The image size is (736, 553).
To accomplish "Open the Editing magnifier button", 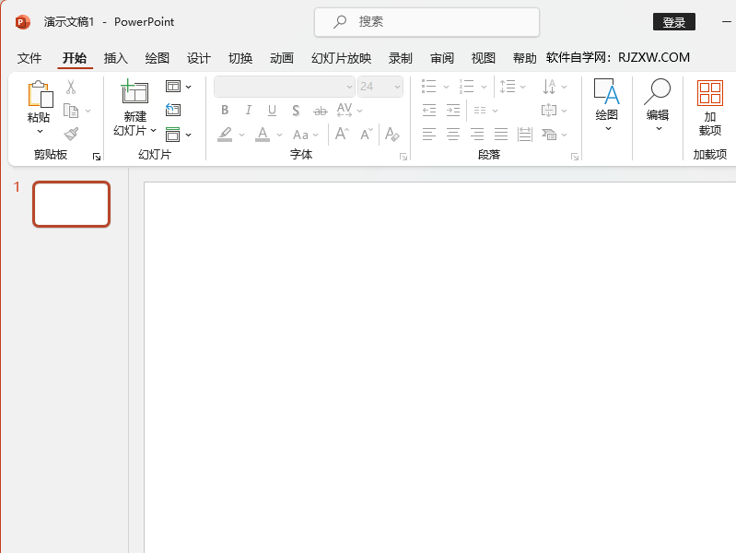I will pyautogui.click(x=657, y=91).
